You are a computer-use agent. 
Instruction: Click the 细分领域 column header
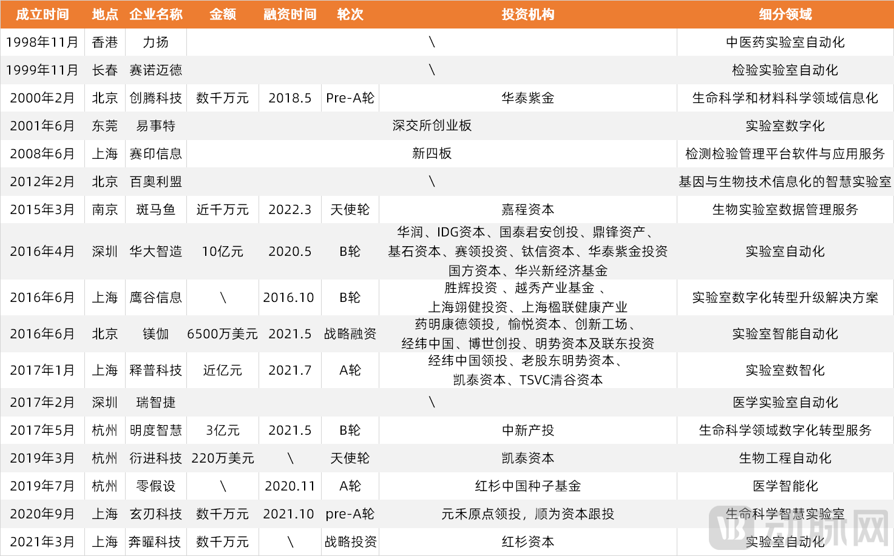pos(785,15)
